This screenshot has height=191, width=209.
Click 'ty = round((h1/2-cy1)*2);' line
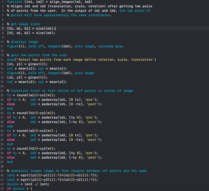pos(31,113)
